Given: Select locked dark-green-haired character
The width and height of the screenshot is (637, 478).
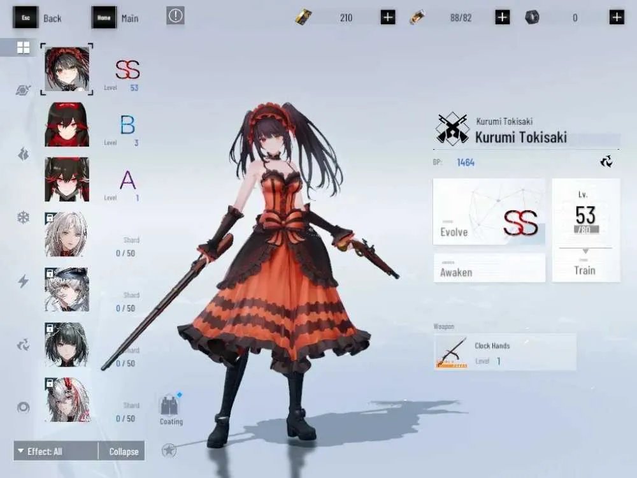Looking at the screenshot, I should (67, 345).
